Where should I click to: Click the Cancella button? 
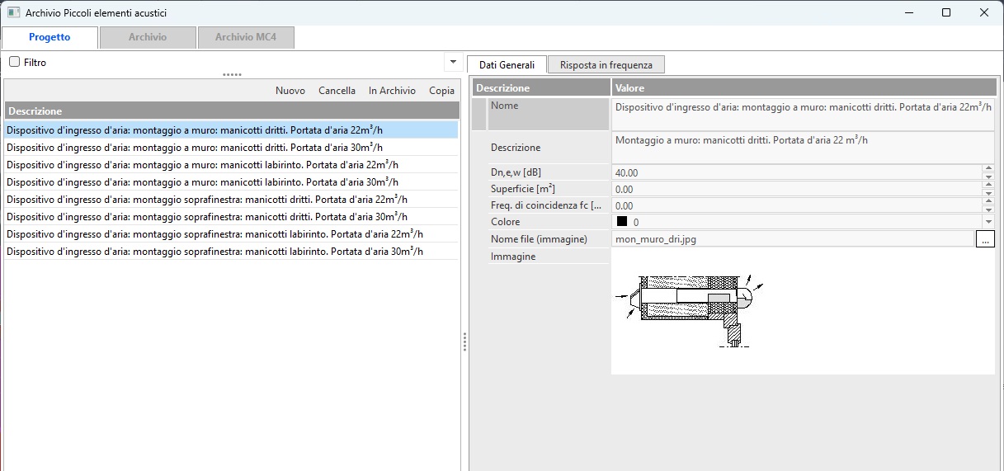[337, 91]
